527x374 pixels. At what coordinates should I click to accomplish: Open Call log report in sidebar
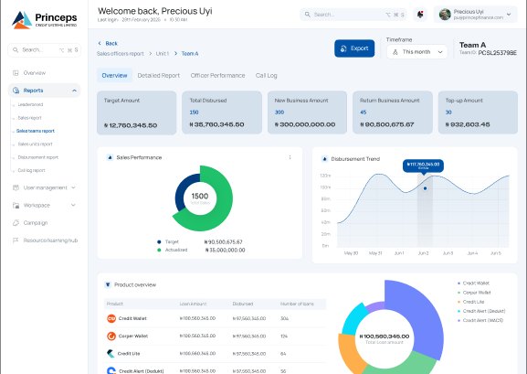point(31,170)
